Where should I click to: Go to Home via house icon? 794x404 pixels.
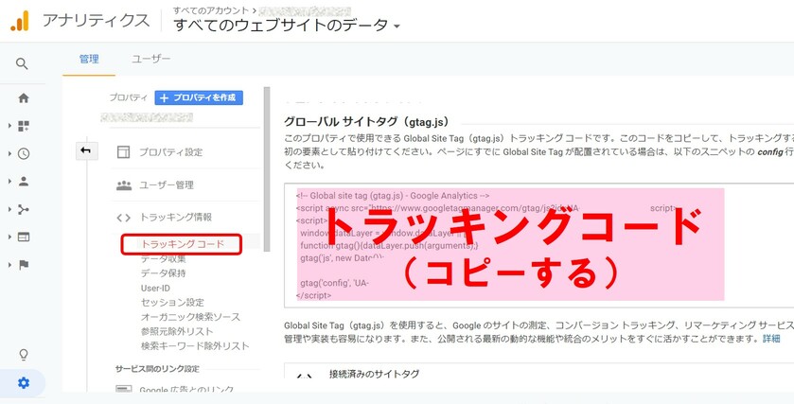click(x=23, y=97)
